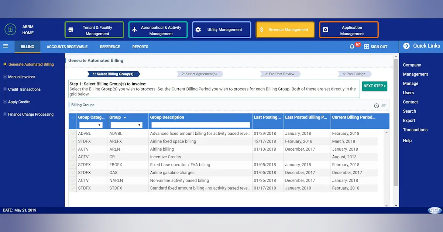Check the FBOFX billing group row
This screenshot has width=443, height=232.
[73, 165]
